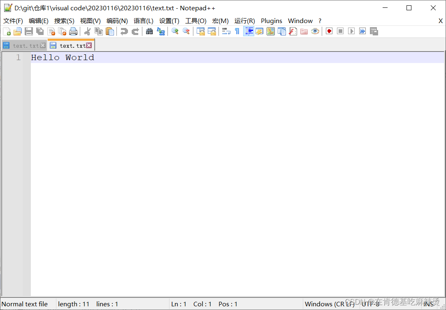Toggle the Word Wrap toolbar icon
Screen dimensions: 446x310
click(226, 31)
